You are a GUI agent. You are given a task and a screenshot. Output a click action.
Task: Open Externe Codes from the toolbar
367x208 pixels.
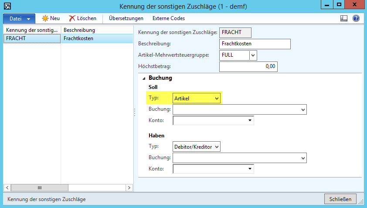[168, 18]
